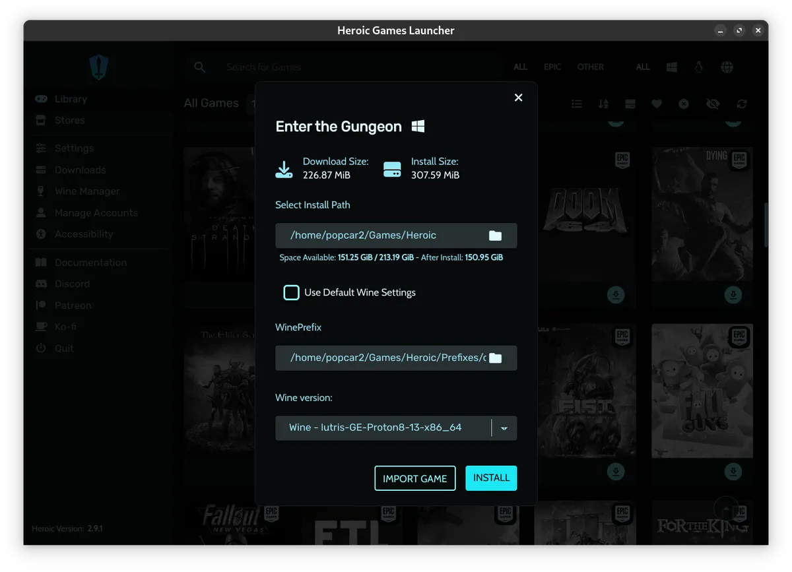Click the library vertical scrollbar
The height and width of the screenshot is (572, 792).
point(766,224)
